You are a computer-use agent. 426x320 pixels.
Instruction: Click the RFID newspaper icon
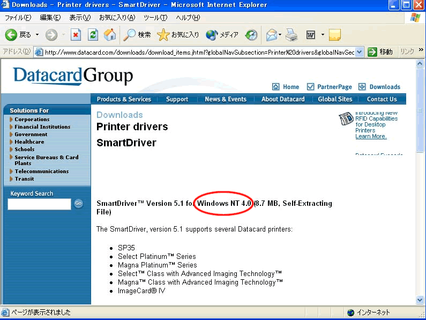[x=346, y=119]
